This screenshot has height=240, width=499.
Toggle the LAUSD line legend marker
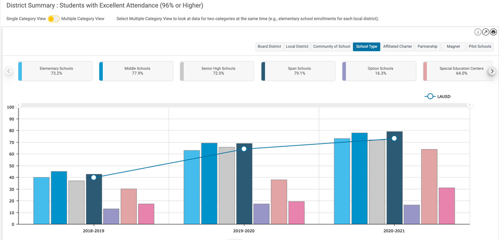pos(430,96)
